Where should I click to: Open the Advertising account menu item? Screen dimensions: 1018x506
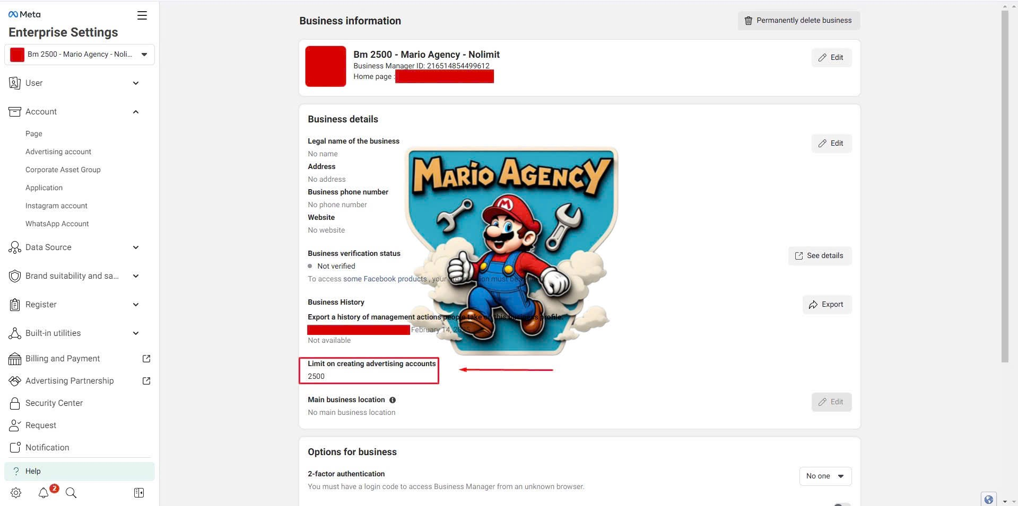point(58,152)
